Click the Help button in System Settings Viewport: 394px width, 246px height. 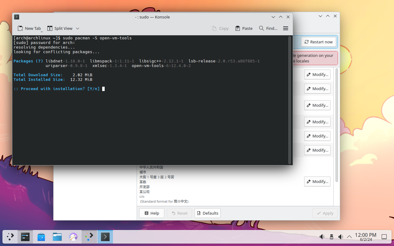coord(151,213)
